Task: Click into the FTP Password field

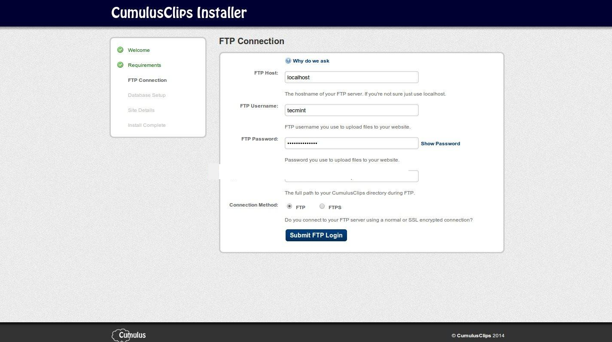Action: [x=351, y=143]
